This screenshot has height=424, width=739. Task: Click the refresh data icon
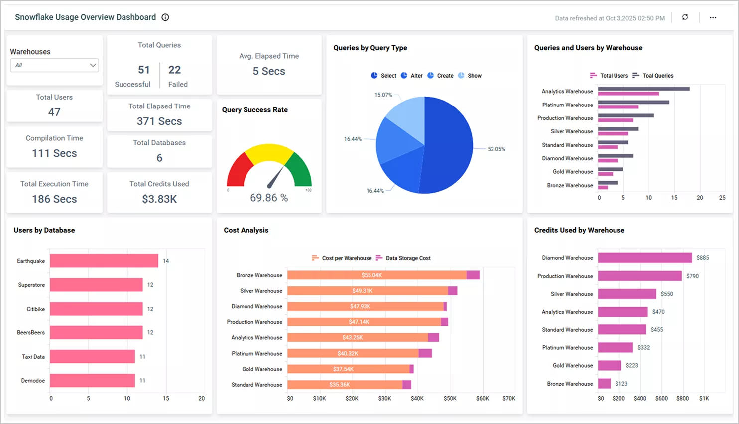point(685,17)
